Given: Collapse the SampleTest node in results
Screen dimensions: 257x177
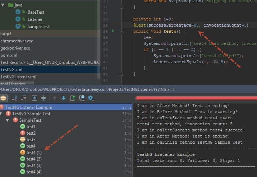Looking at the screenshot, I should tap(8, 120).
